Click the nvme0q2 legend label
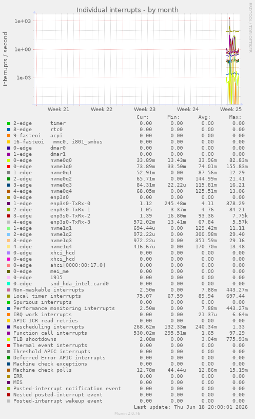 click(61, 179)
